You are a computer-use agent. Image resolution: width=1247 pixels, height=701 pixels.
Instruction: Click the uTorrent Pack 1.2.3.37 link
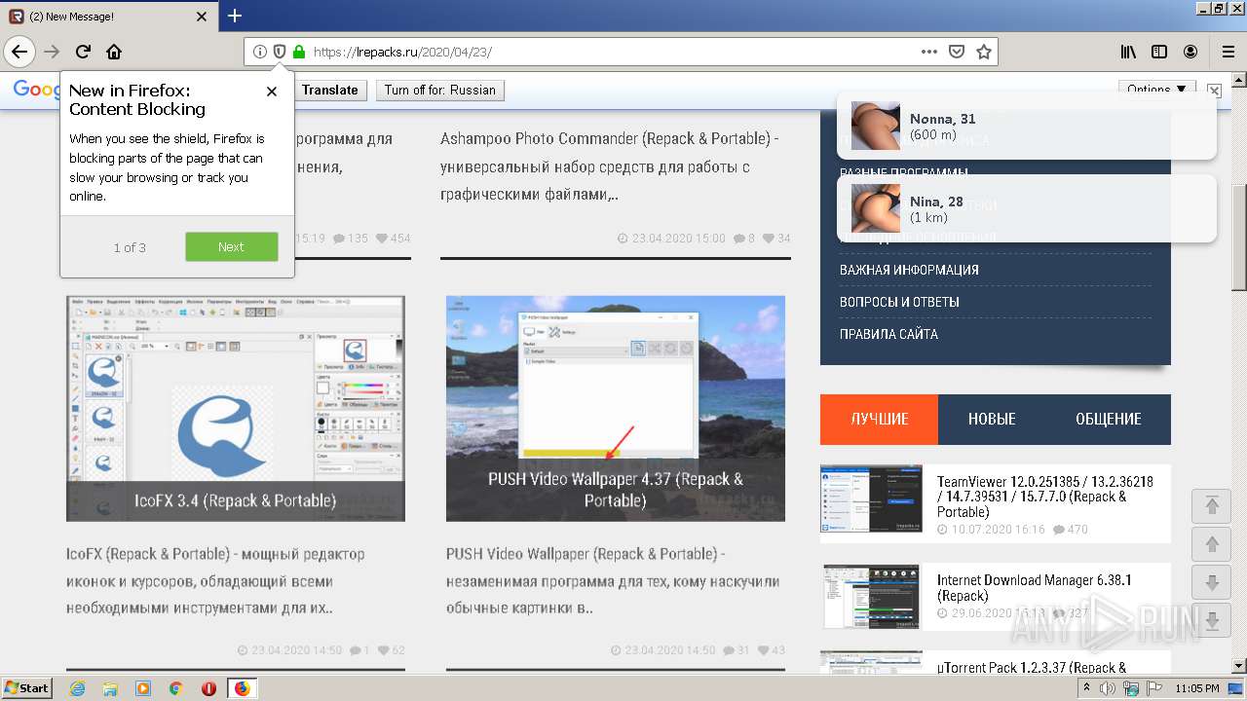tap(1032, 667)
